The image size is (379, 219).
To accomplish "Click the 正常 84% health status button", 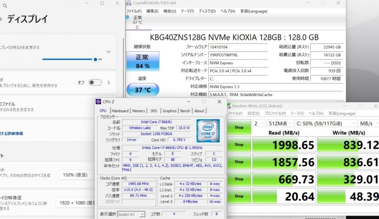I will coord(143,61).
